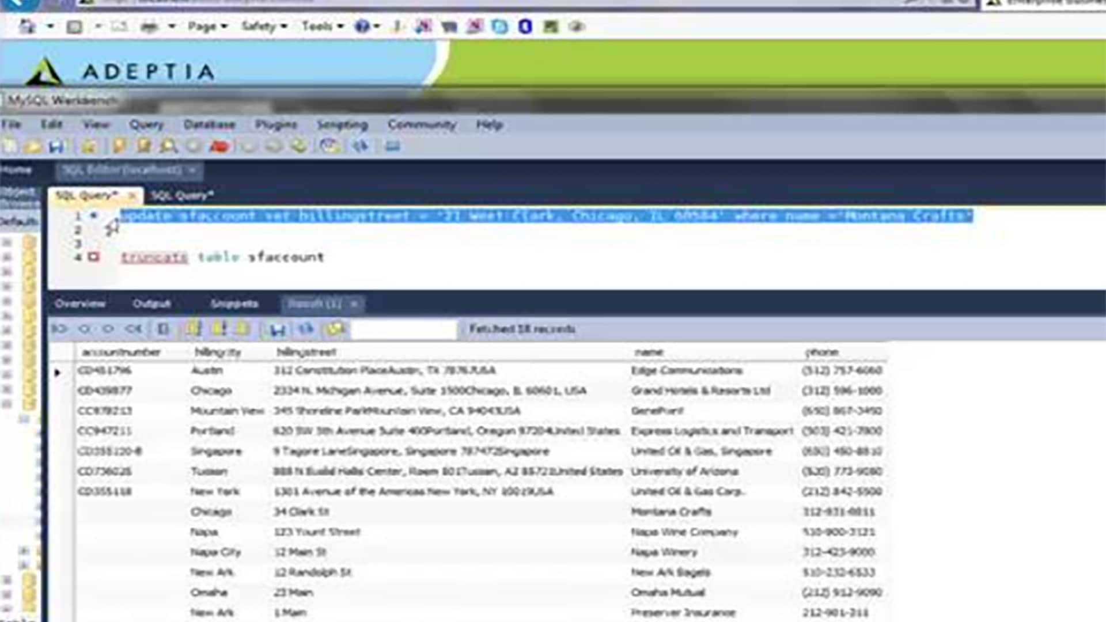The height and width of the screenshot is (622, 1106).
Task: Switch to the Output tab
Action: pyautogui.click(x=151, y=304)
